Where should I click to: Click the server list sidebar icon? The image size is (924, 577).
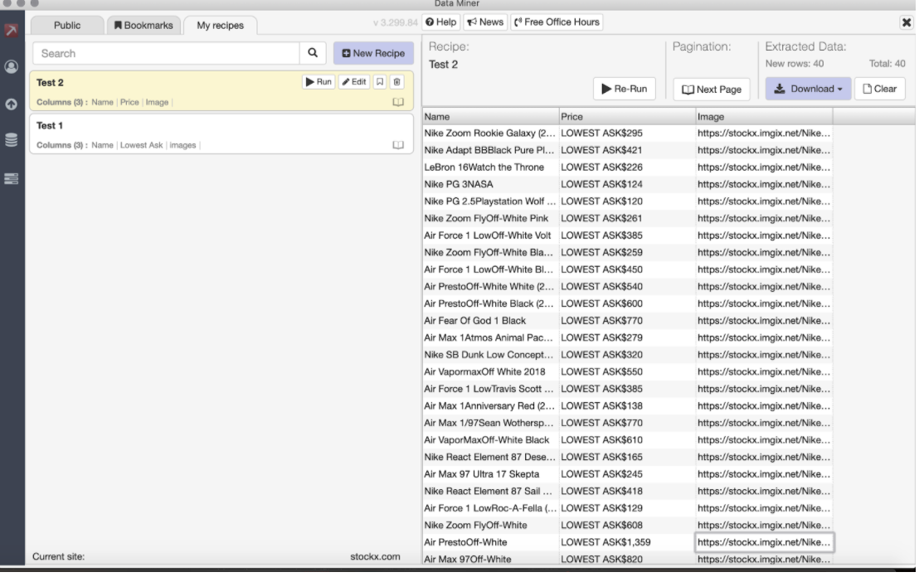point(12,178)
